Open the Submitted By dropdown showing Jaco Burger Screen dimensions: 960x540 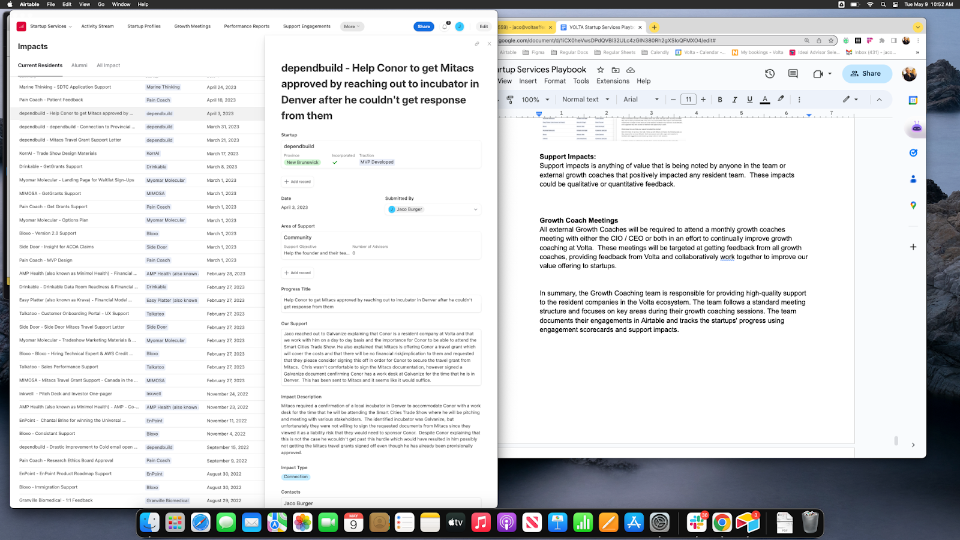pyautogui.click(x=433, y=209)
